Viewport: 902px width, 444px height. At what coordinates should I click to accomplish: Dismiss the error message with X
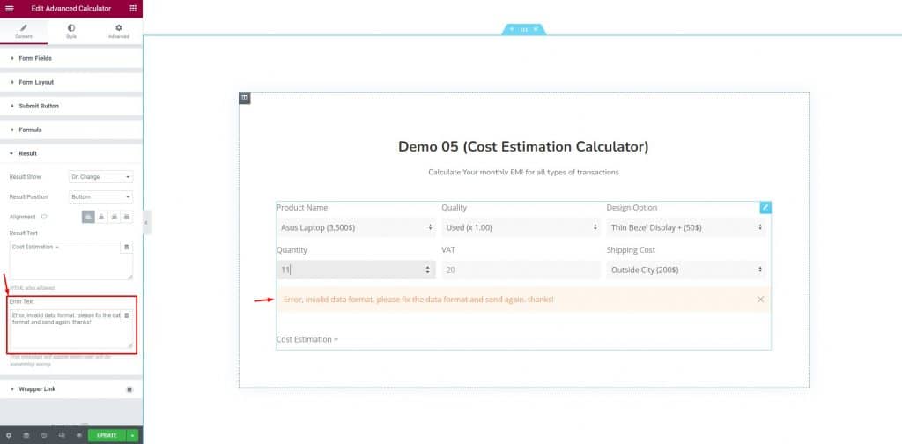[x=760, y=299]
